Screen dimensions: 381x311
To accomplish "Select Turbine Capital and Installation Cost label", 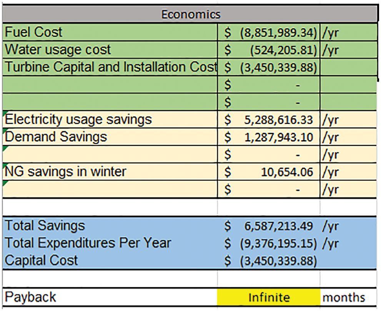I will click(x=110, y=67).
